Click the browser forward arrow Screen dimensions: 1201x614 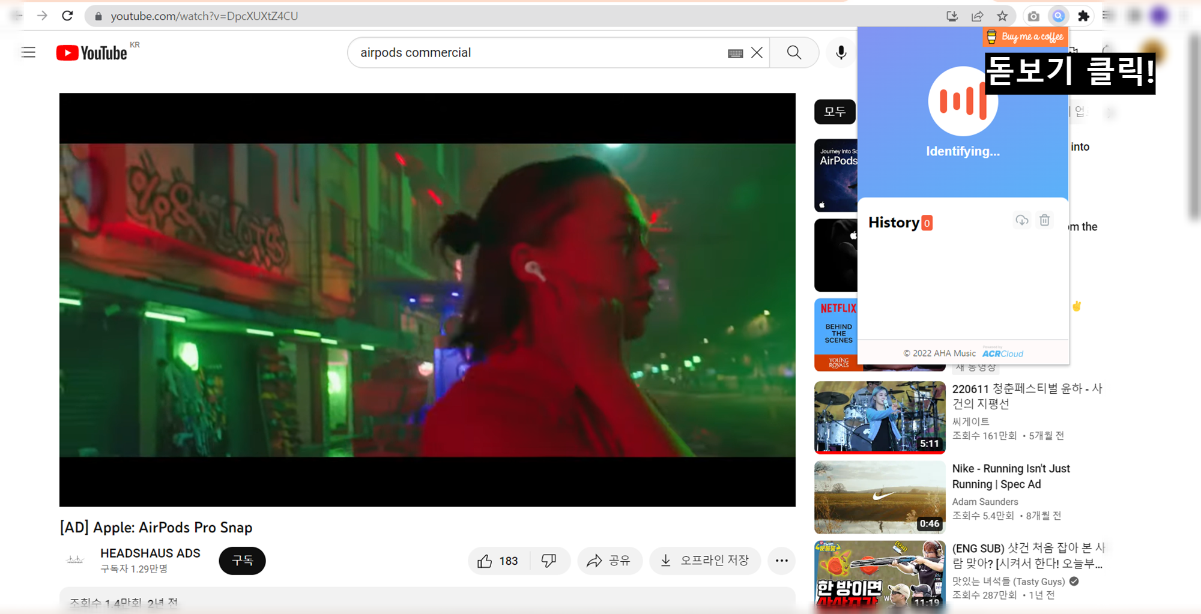[42, 16]
